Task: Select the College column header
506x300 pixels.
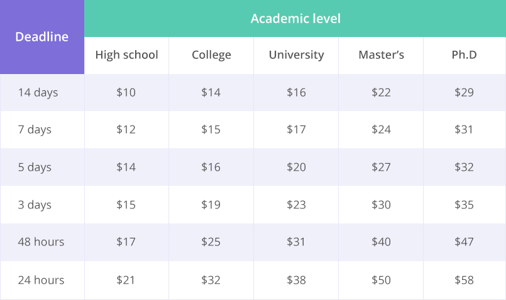Action: point(211,55)
